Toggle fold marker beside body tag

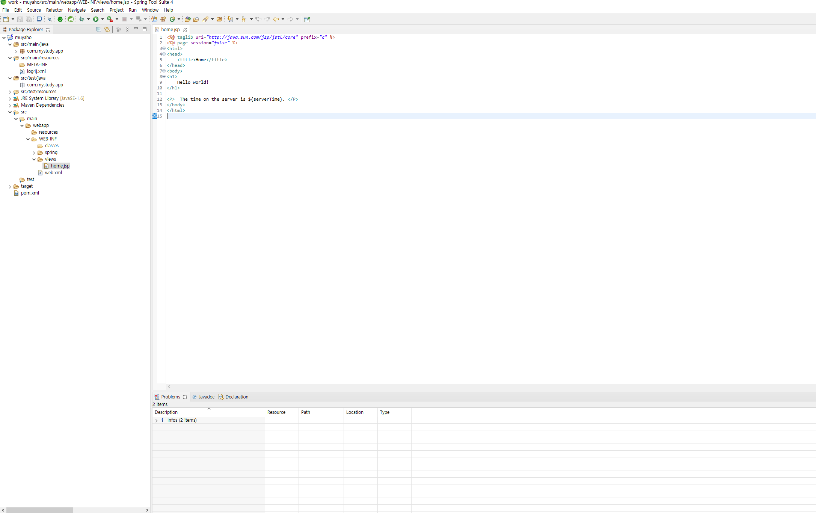click(x=164, y=71)
